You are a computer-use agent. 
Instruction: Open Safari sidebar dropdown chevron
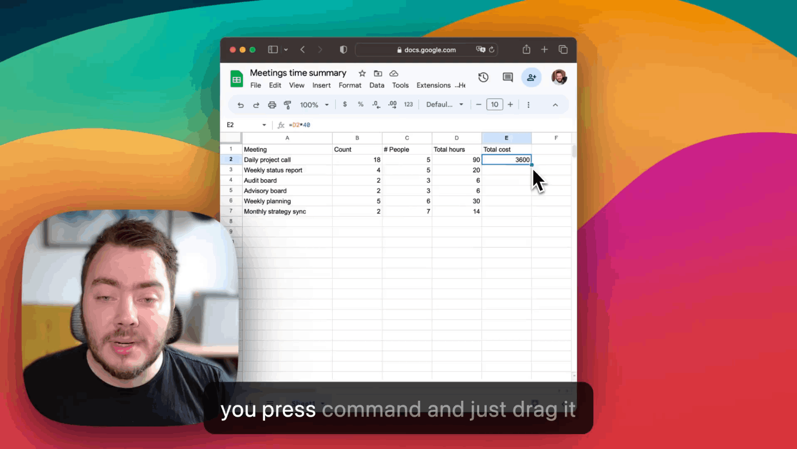click(x=286, y=49)
